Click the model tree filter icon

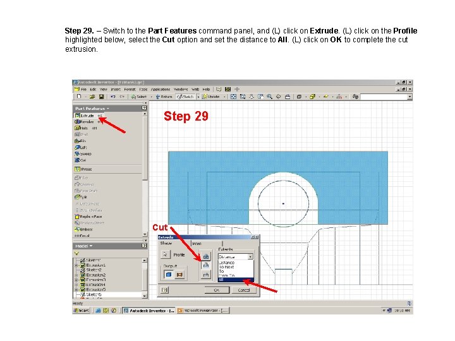click(x=76, y=253)
